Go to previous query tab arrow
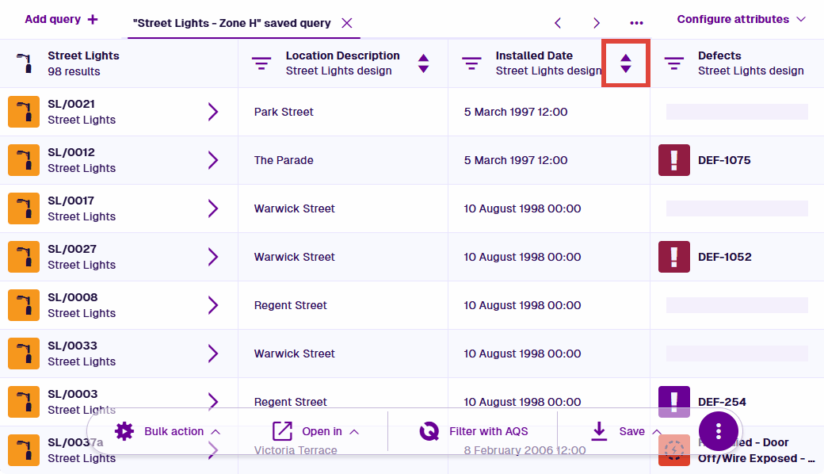The image size is (824, 474). (558, 23)
